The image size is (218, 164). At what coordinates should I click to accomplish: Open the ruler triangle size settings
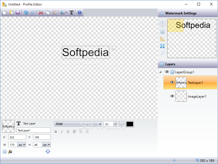coord(162,39)
